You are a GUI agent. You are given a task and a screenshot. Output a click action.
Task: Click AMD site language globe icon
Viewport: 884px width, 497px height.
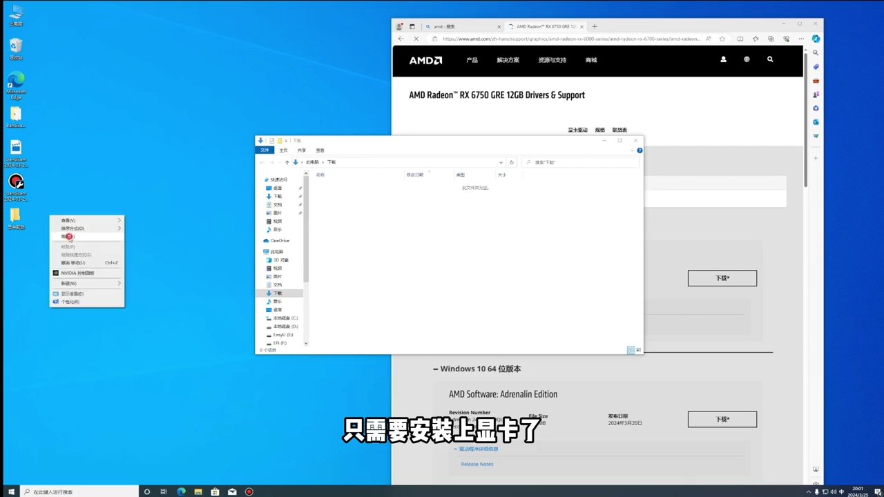point(747,59)
